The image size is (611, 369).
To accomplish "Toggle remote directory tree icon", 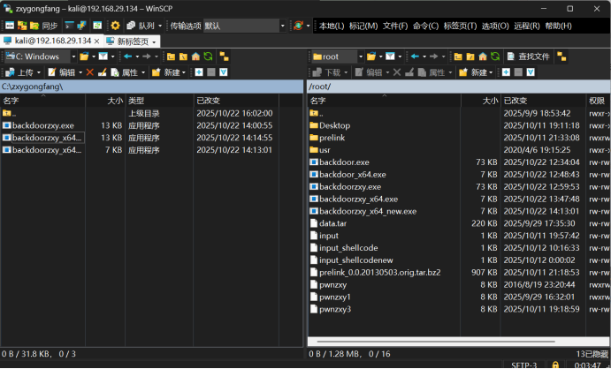I will [x=561, y=56].
